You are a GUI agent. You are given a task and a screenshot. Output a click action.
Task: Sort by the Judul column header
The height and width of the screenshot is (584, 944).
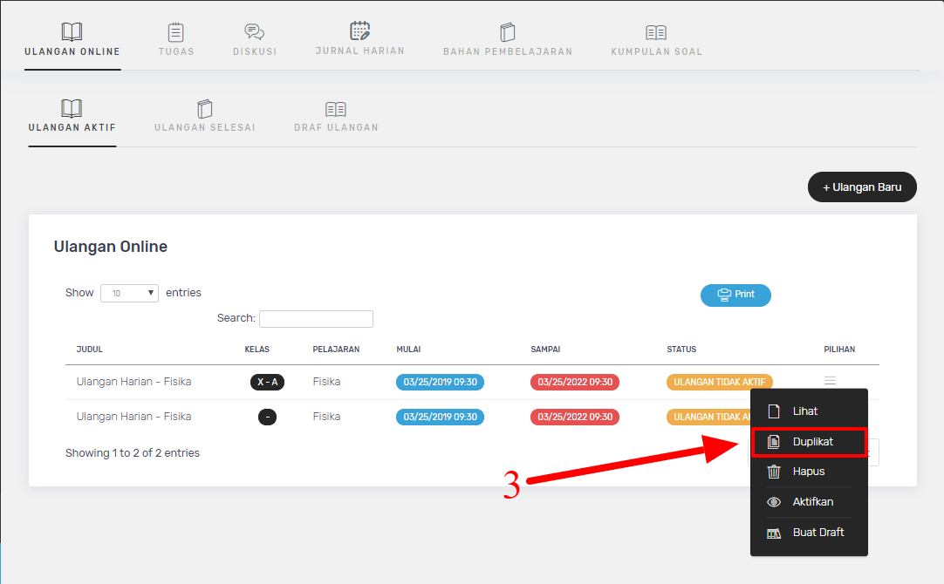[90, 350]
